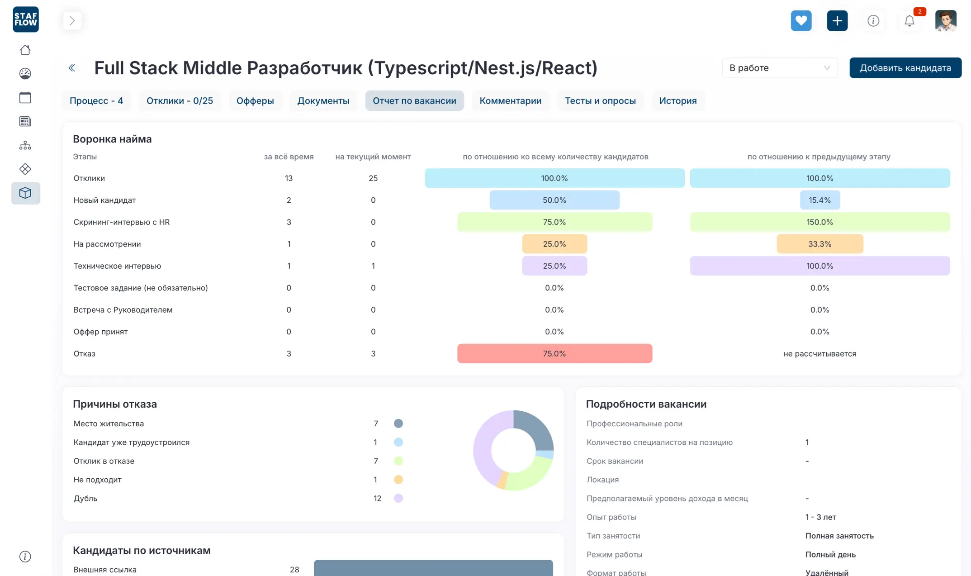The image size is (971, 576).
Task: Go back using double chevron arrow
Action: click(x=71, y=68)
